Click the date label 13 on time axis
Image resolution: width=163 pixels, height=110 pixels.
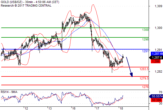pos(50,108)
